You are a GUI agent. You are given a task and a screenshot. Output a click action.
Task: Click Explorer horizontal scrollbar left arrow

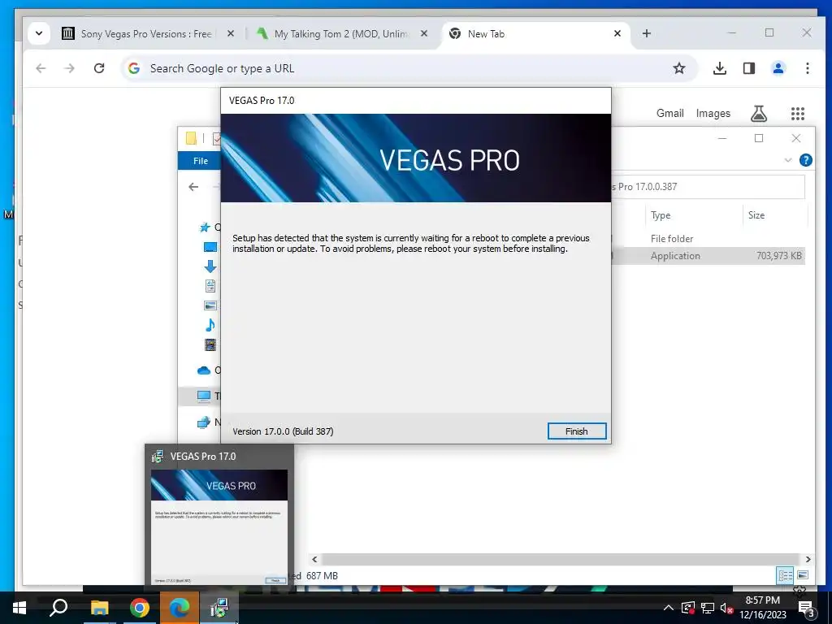(314, 559)
